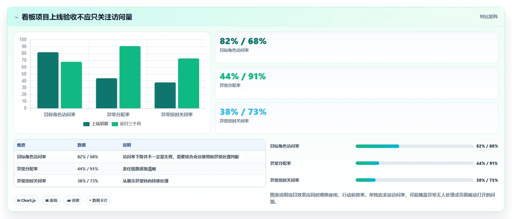Click the dashboard title 看板项目上线验收不应只关注访问量
Image resolution: width=512 pixels, height=219 pixels.
[x=77, y=17]
